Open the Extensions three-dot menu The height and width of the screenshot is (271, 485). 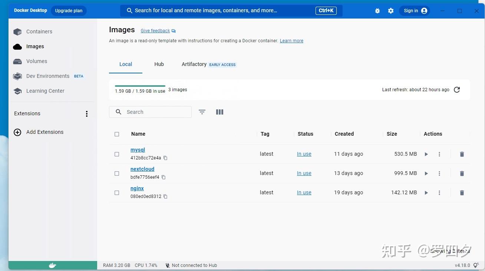click(x=87, y=114)
